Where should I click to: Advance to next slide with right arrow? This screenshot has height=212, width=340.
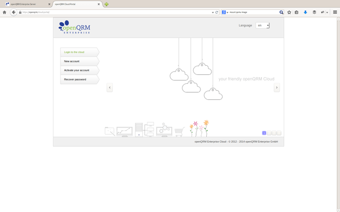click(277, 87)
